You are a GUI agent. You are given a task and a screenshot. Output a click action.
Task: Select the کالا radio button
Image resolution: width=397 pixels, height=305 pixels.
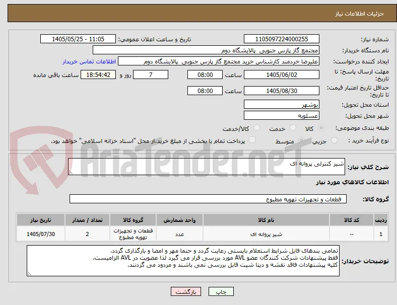pos(321,128)
